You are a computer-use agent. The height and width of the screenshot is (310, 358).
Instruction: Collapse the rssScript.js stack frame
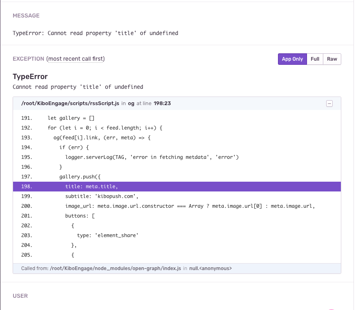coord(329,103)
